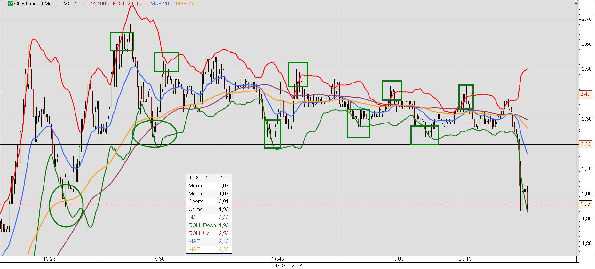Image resolution: width=595 pixels, height=269 pixels.
Task: Expand the MA 100 indicator menu
Action: (x=108, y=4)
